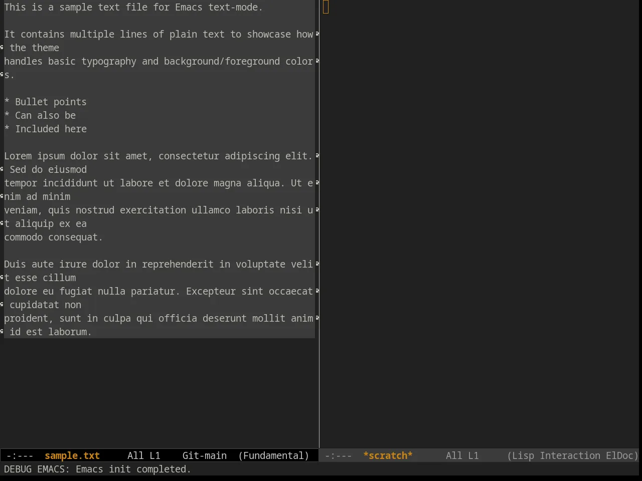642x481 pixels.
Task: Click All L1 position indicator in *scratch* mode line
Action: 462,455
